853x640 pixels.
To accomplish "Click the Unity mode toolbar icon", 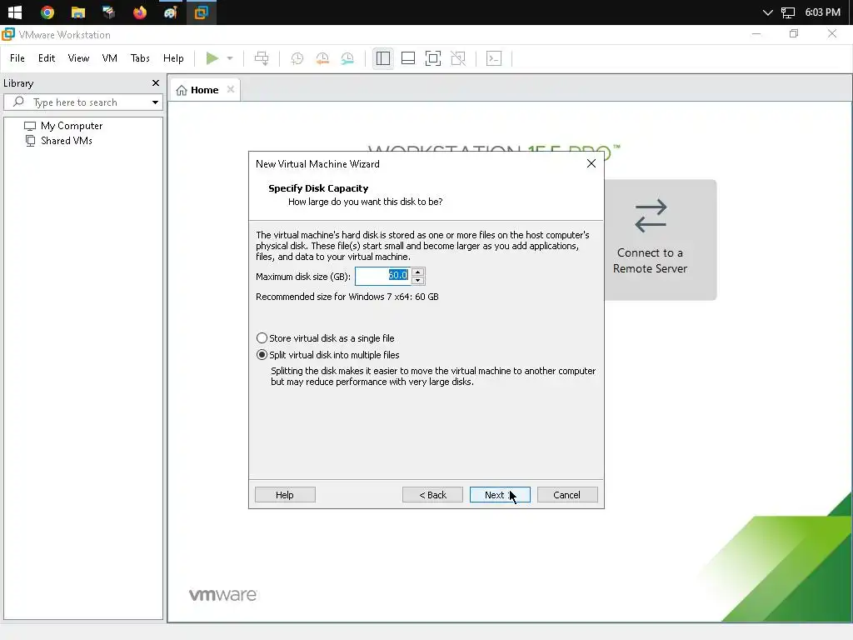I will click(x=459, y=58).
